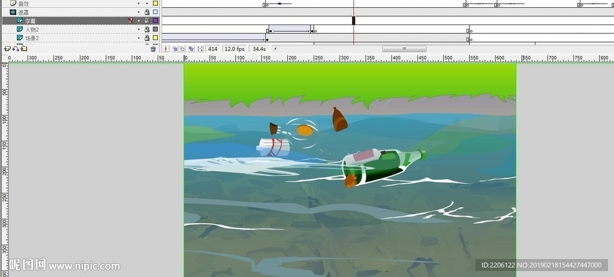Click the 人物2 masked layer icon

click(x=20, y=29)
